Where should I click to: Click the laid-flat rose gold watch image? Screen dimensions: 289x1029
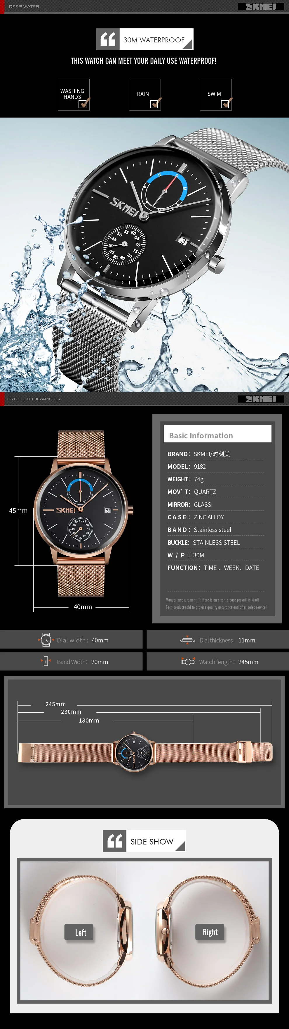(x=145, y=752)
